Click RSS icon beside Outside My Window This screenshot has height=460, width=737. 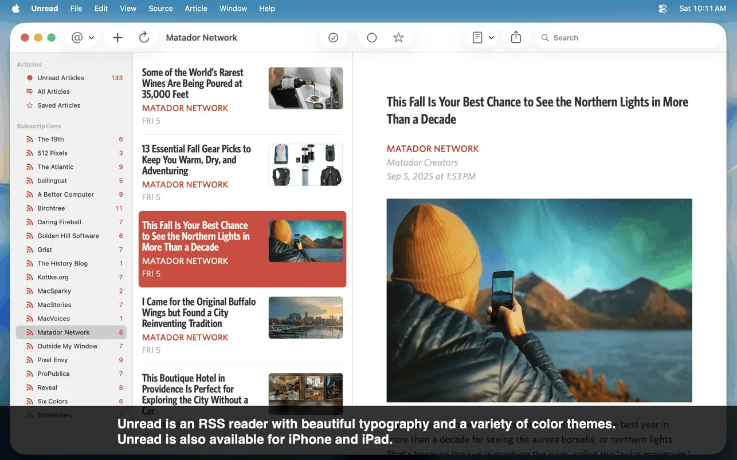pos(30,346)
